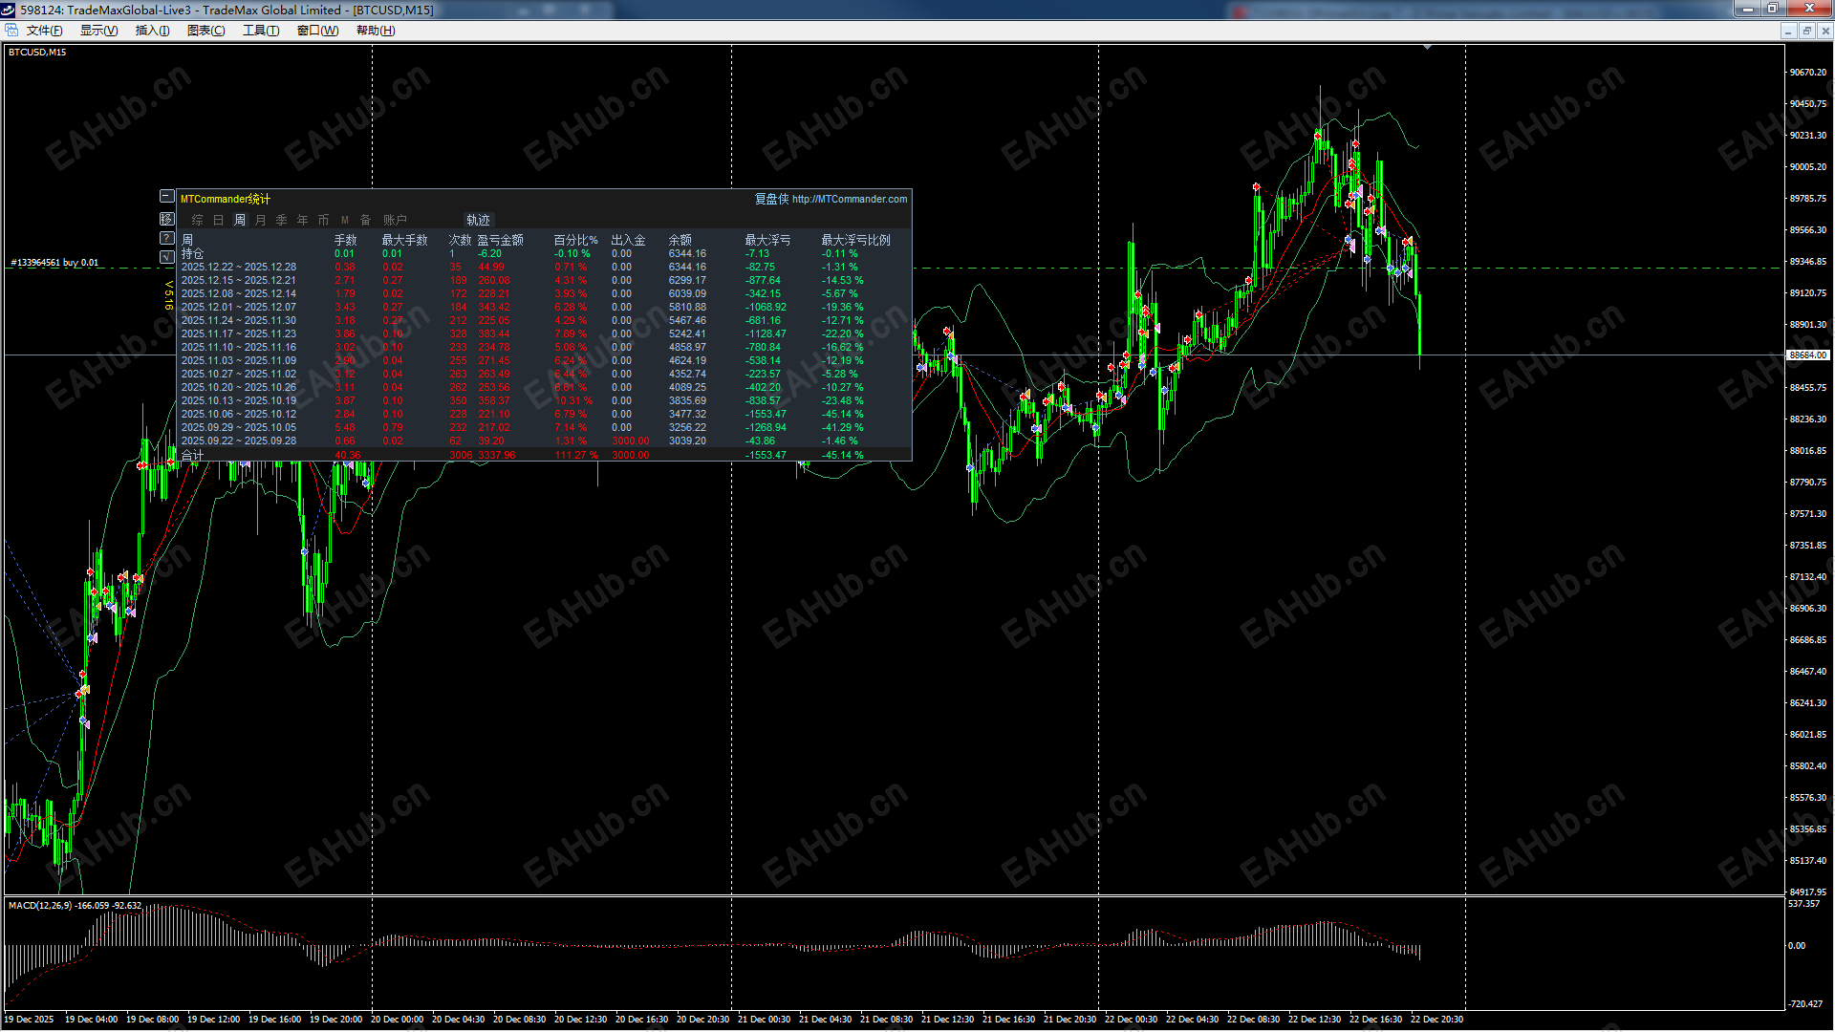Select the 移 move icon on MTCommander panel

[166, 220]
